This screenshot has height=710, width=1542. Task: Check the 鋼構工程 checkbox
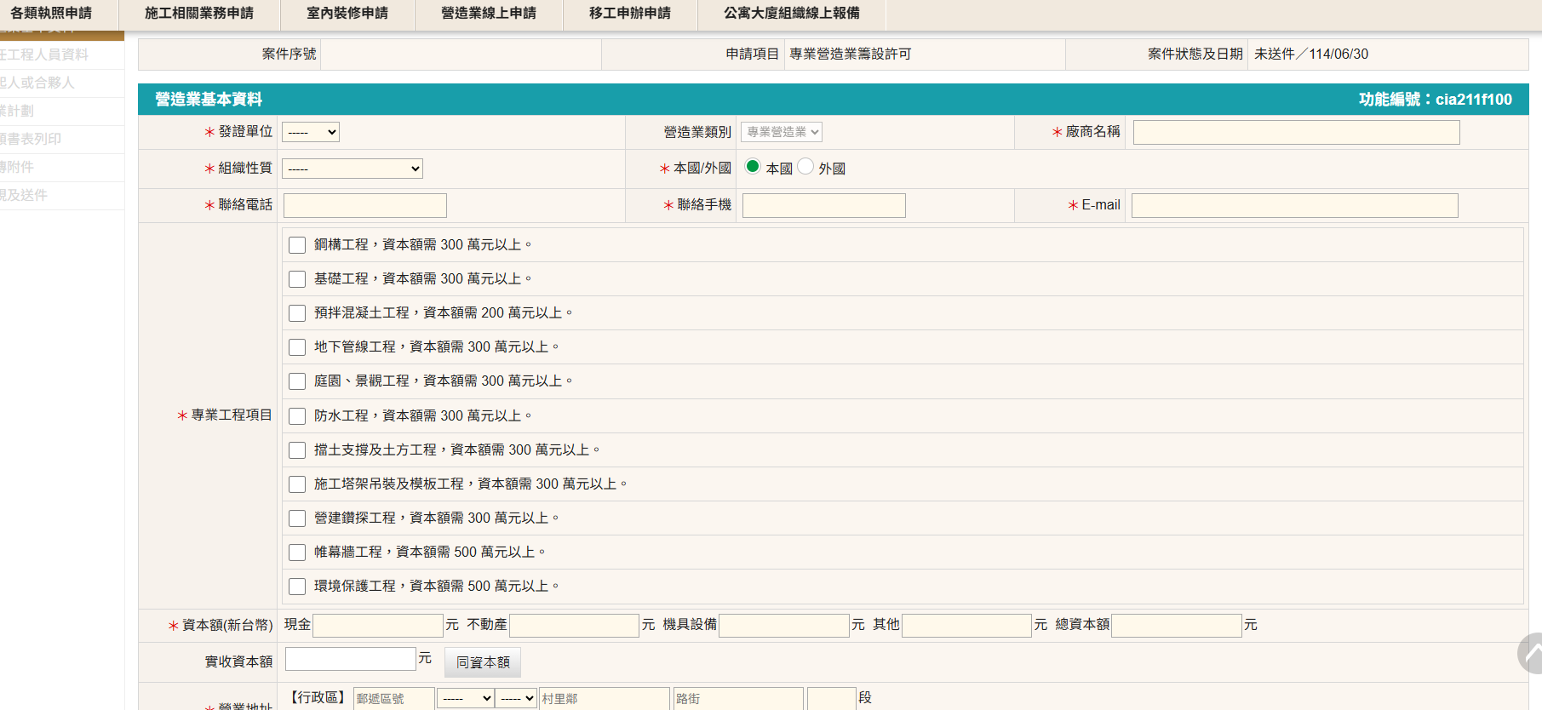click(x=297, y=245)
